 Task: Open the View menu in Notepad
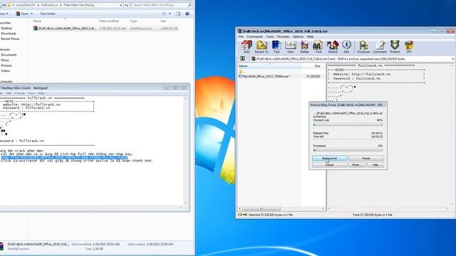[31, 93]
